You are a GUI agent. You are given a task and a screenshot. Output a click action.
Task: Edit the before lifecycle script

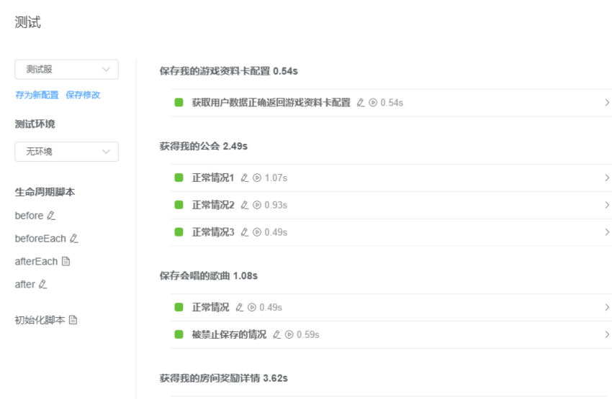[51, 216]
